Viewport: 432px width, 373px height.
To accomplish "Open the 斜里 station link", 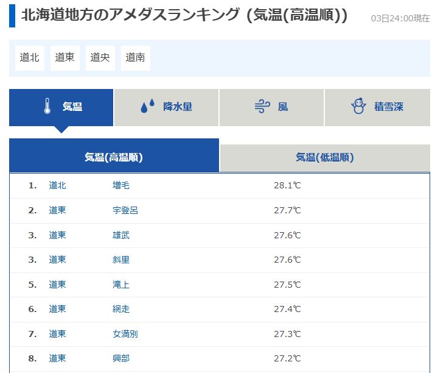I will 121,260.
